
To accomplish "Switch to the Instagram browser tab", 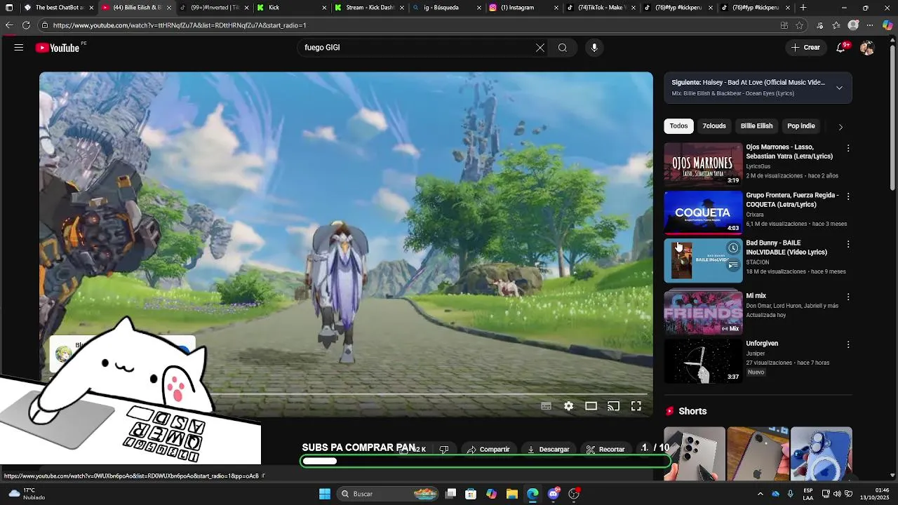I will 521,8.
